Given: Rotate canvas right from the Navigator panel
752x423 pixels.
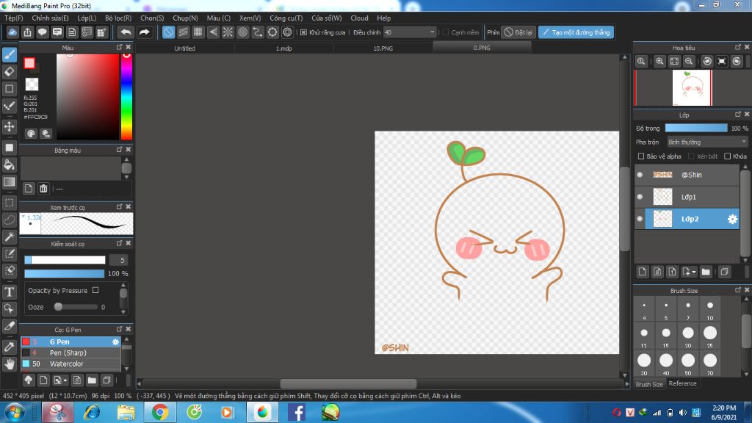Looking at the screenshot, I should coord(737,62).
